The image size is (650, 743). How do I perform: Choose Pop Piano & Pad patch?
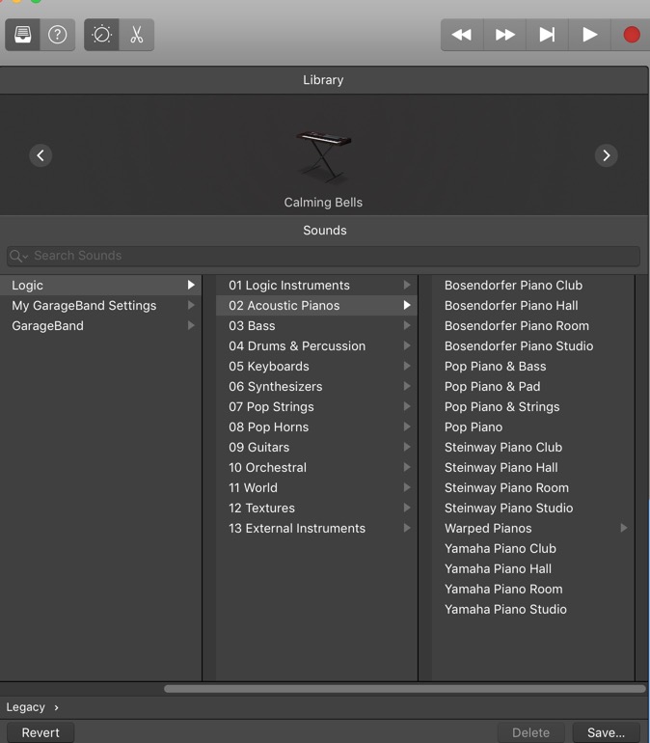click(532, 387)
